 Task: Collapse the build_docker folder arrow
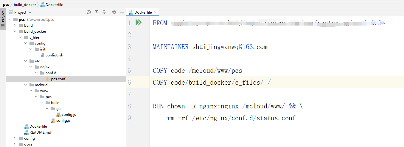15,31
